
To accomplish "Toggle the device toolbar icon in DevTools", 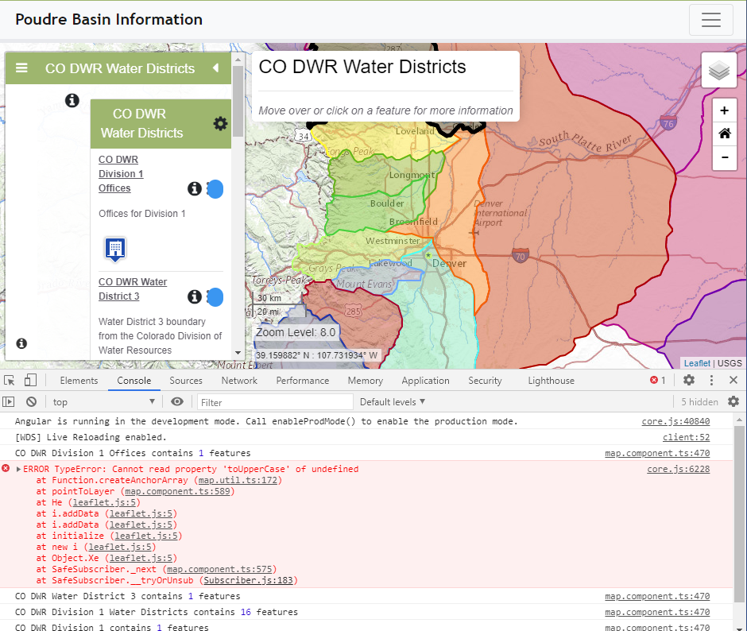I will [x=30, y=380].
